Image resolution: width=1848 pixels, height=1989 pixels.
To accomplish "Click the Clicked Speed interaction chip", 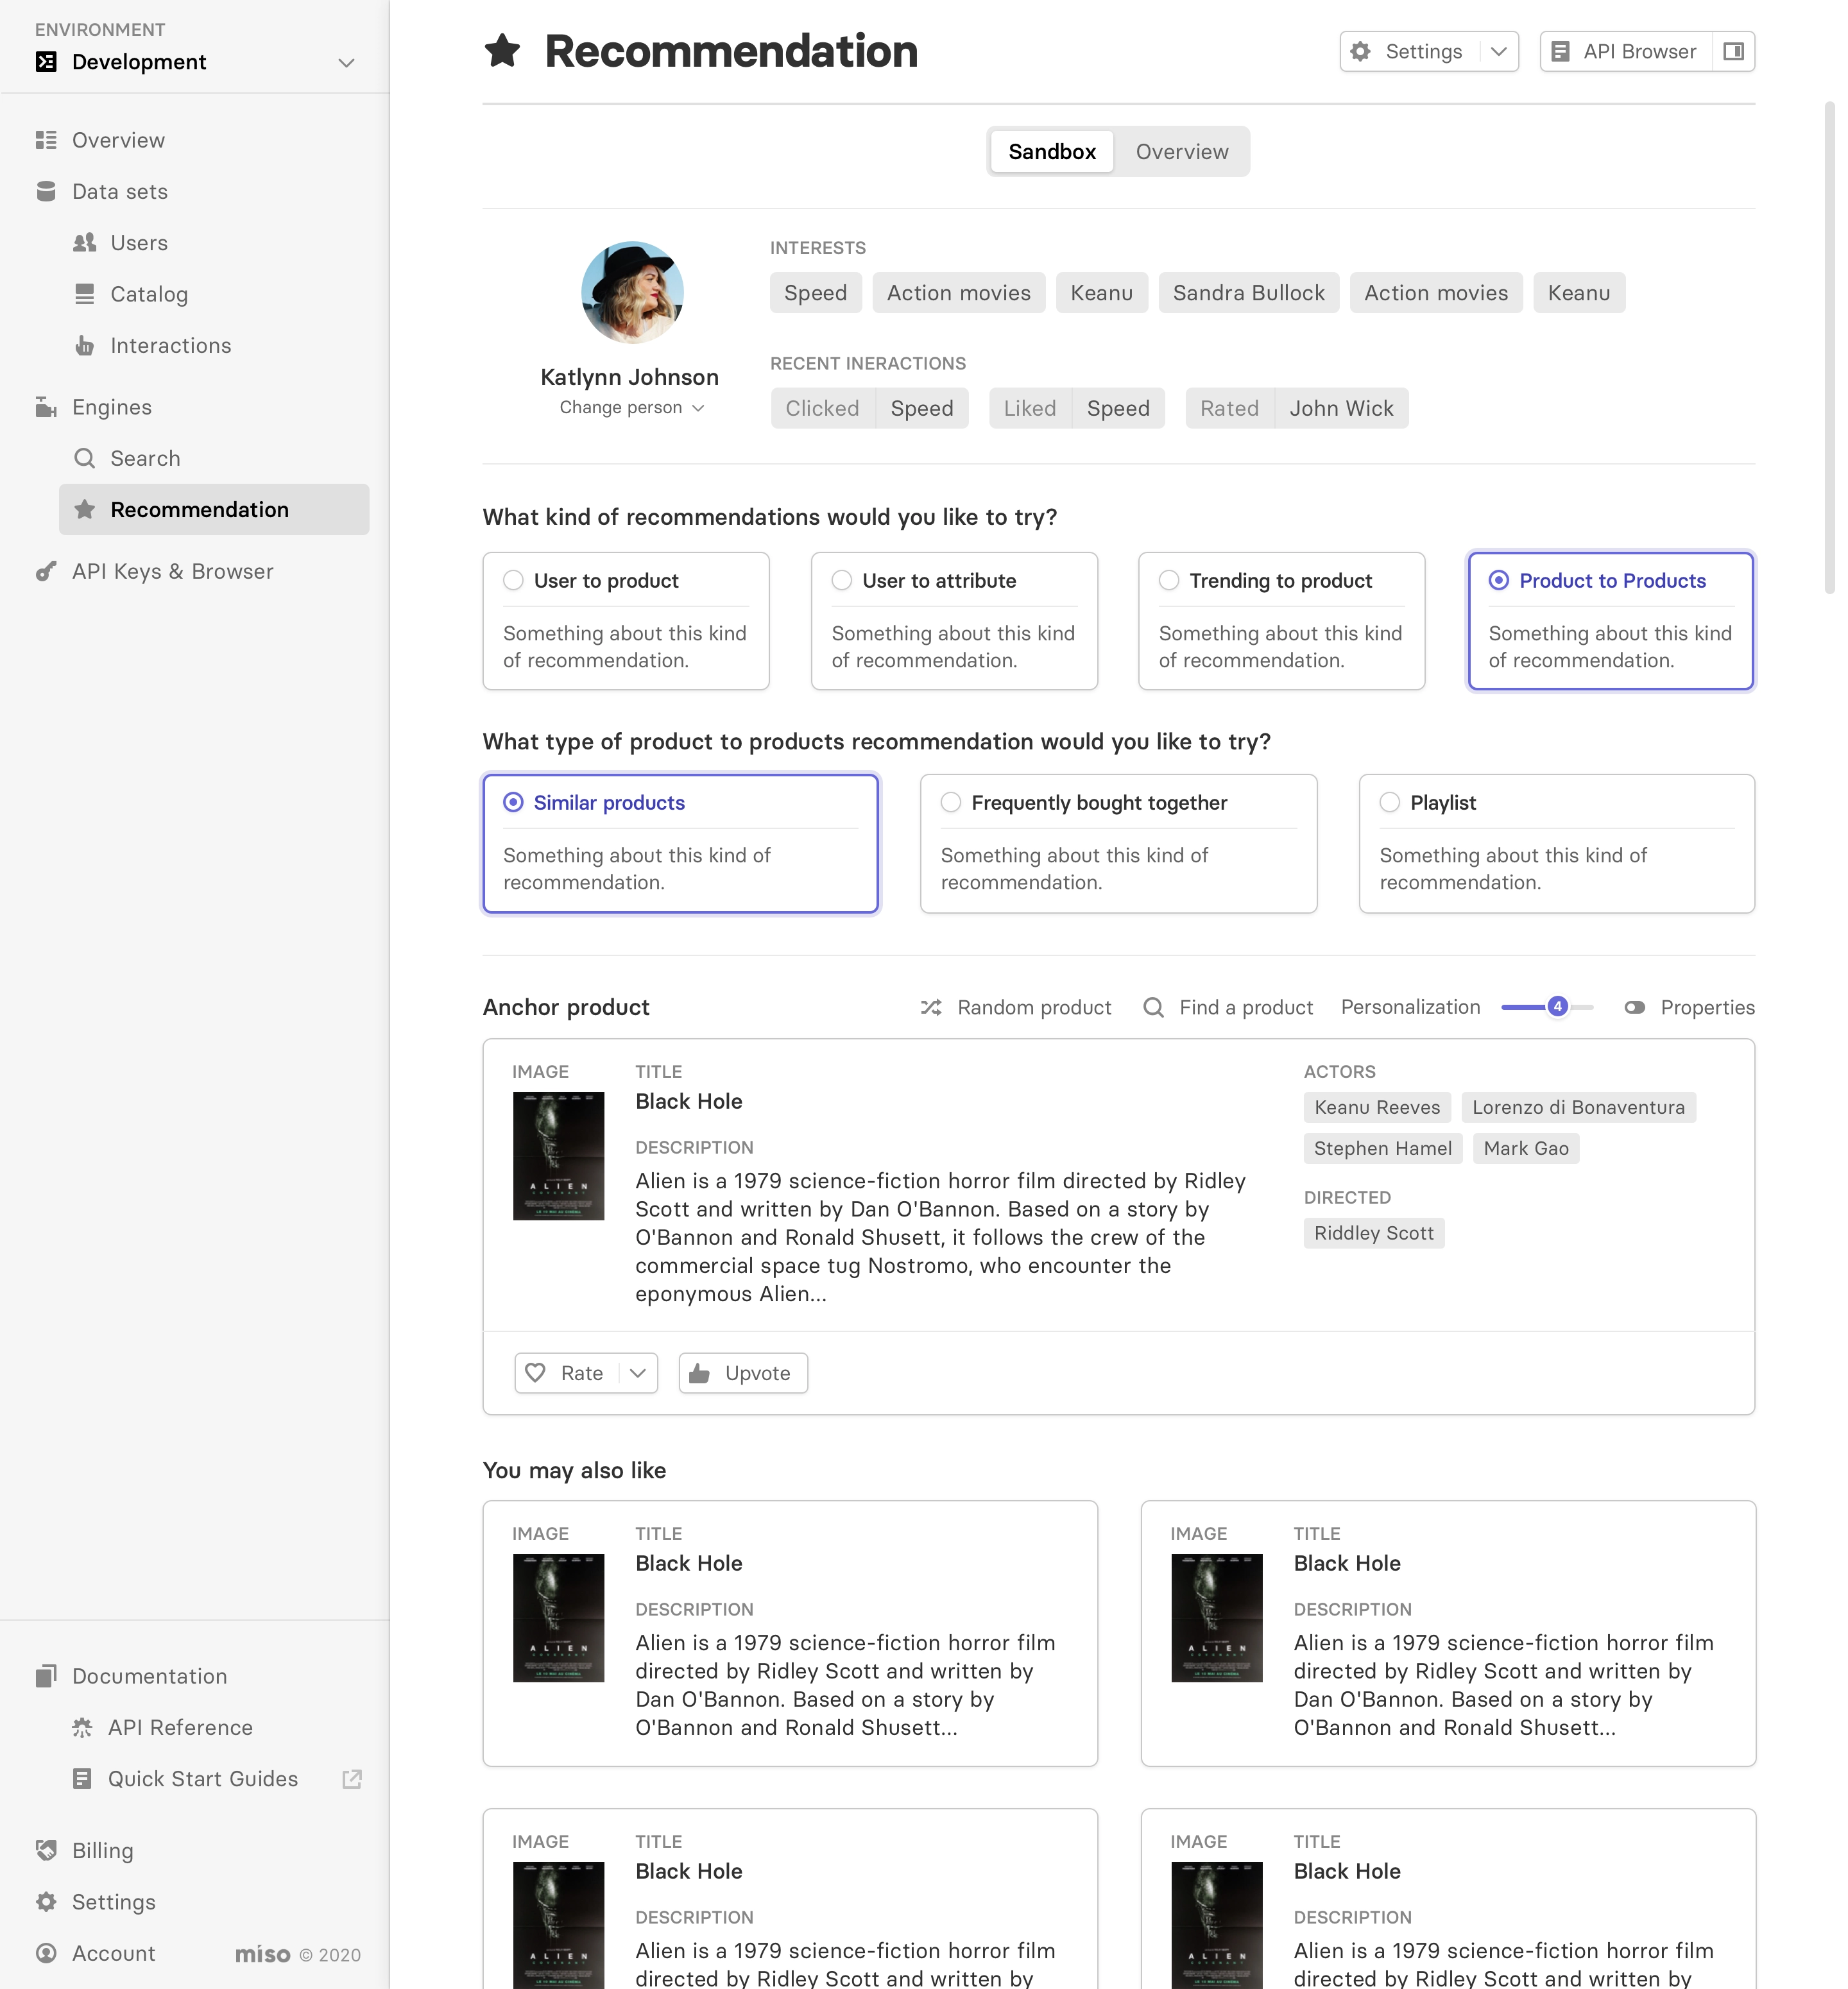I will pyautogui.click(x=869, y=408).
